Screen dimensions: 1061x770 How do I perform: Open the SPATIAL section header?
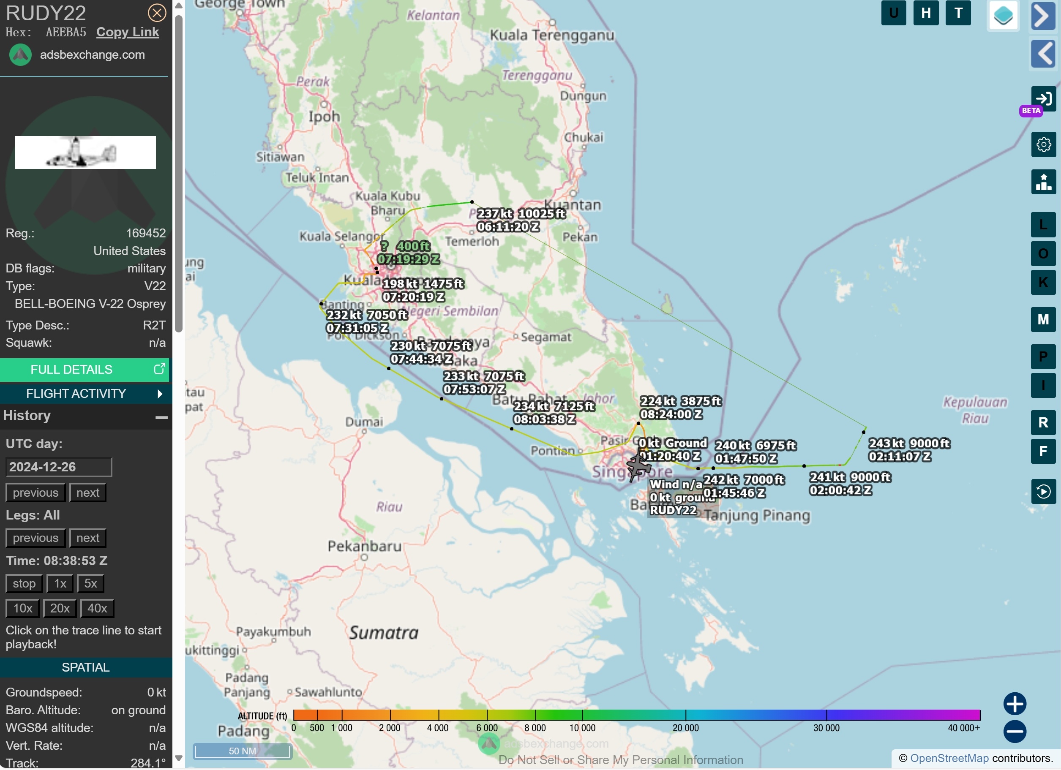pos(86,668)
